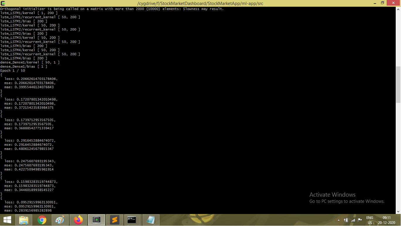The height and width of the screenshot is (226, 401).
Task: Check the battery power tray icon
Action: (346, 220)
